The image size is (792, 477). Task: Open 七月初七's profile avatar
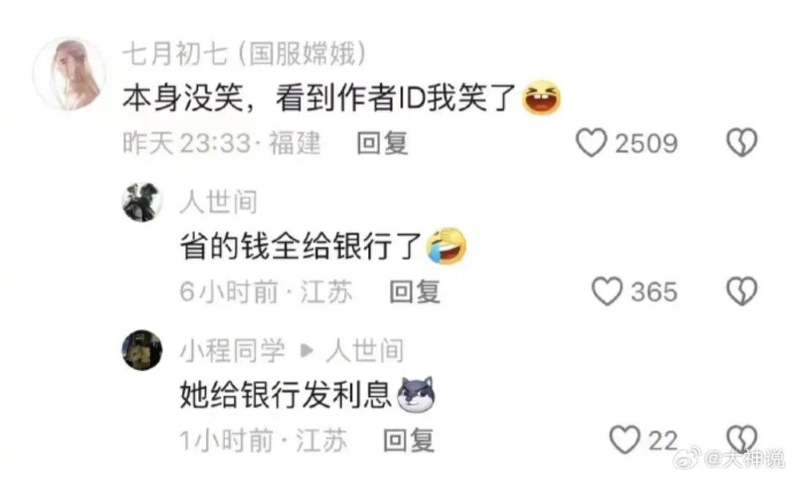pos(70,74)
